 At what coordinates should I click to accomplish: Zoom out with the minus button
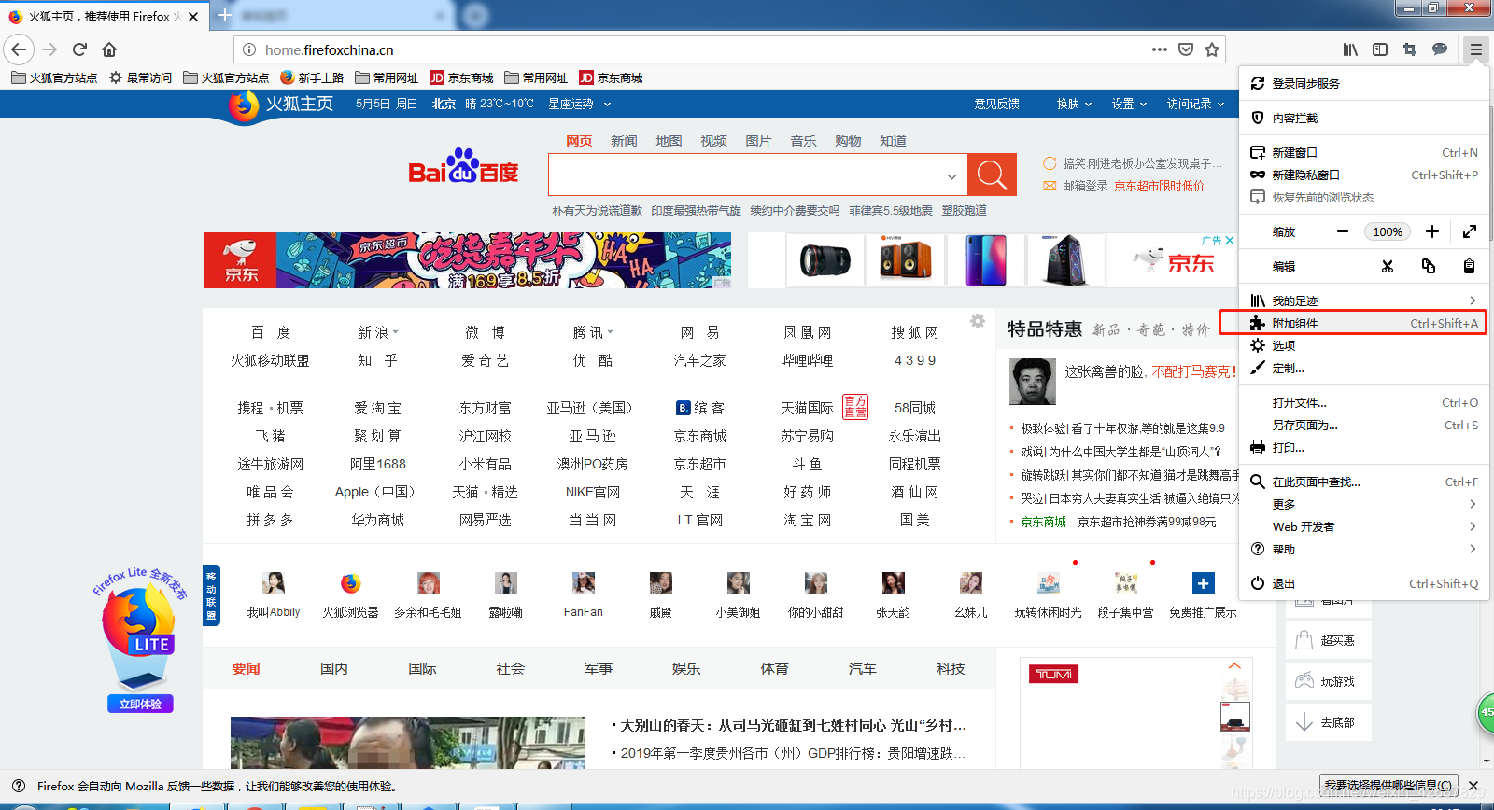pos(1343,231)
